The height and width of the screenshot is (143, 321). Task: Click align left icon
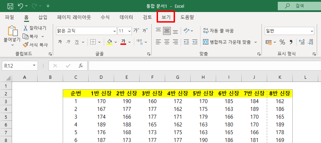[158, 42]
